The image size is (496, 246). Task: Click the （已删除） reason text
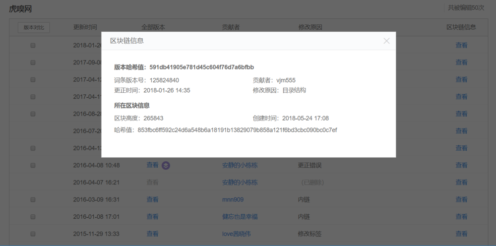tap(312, 183)
